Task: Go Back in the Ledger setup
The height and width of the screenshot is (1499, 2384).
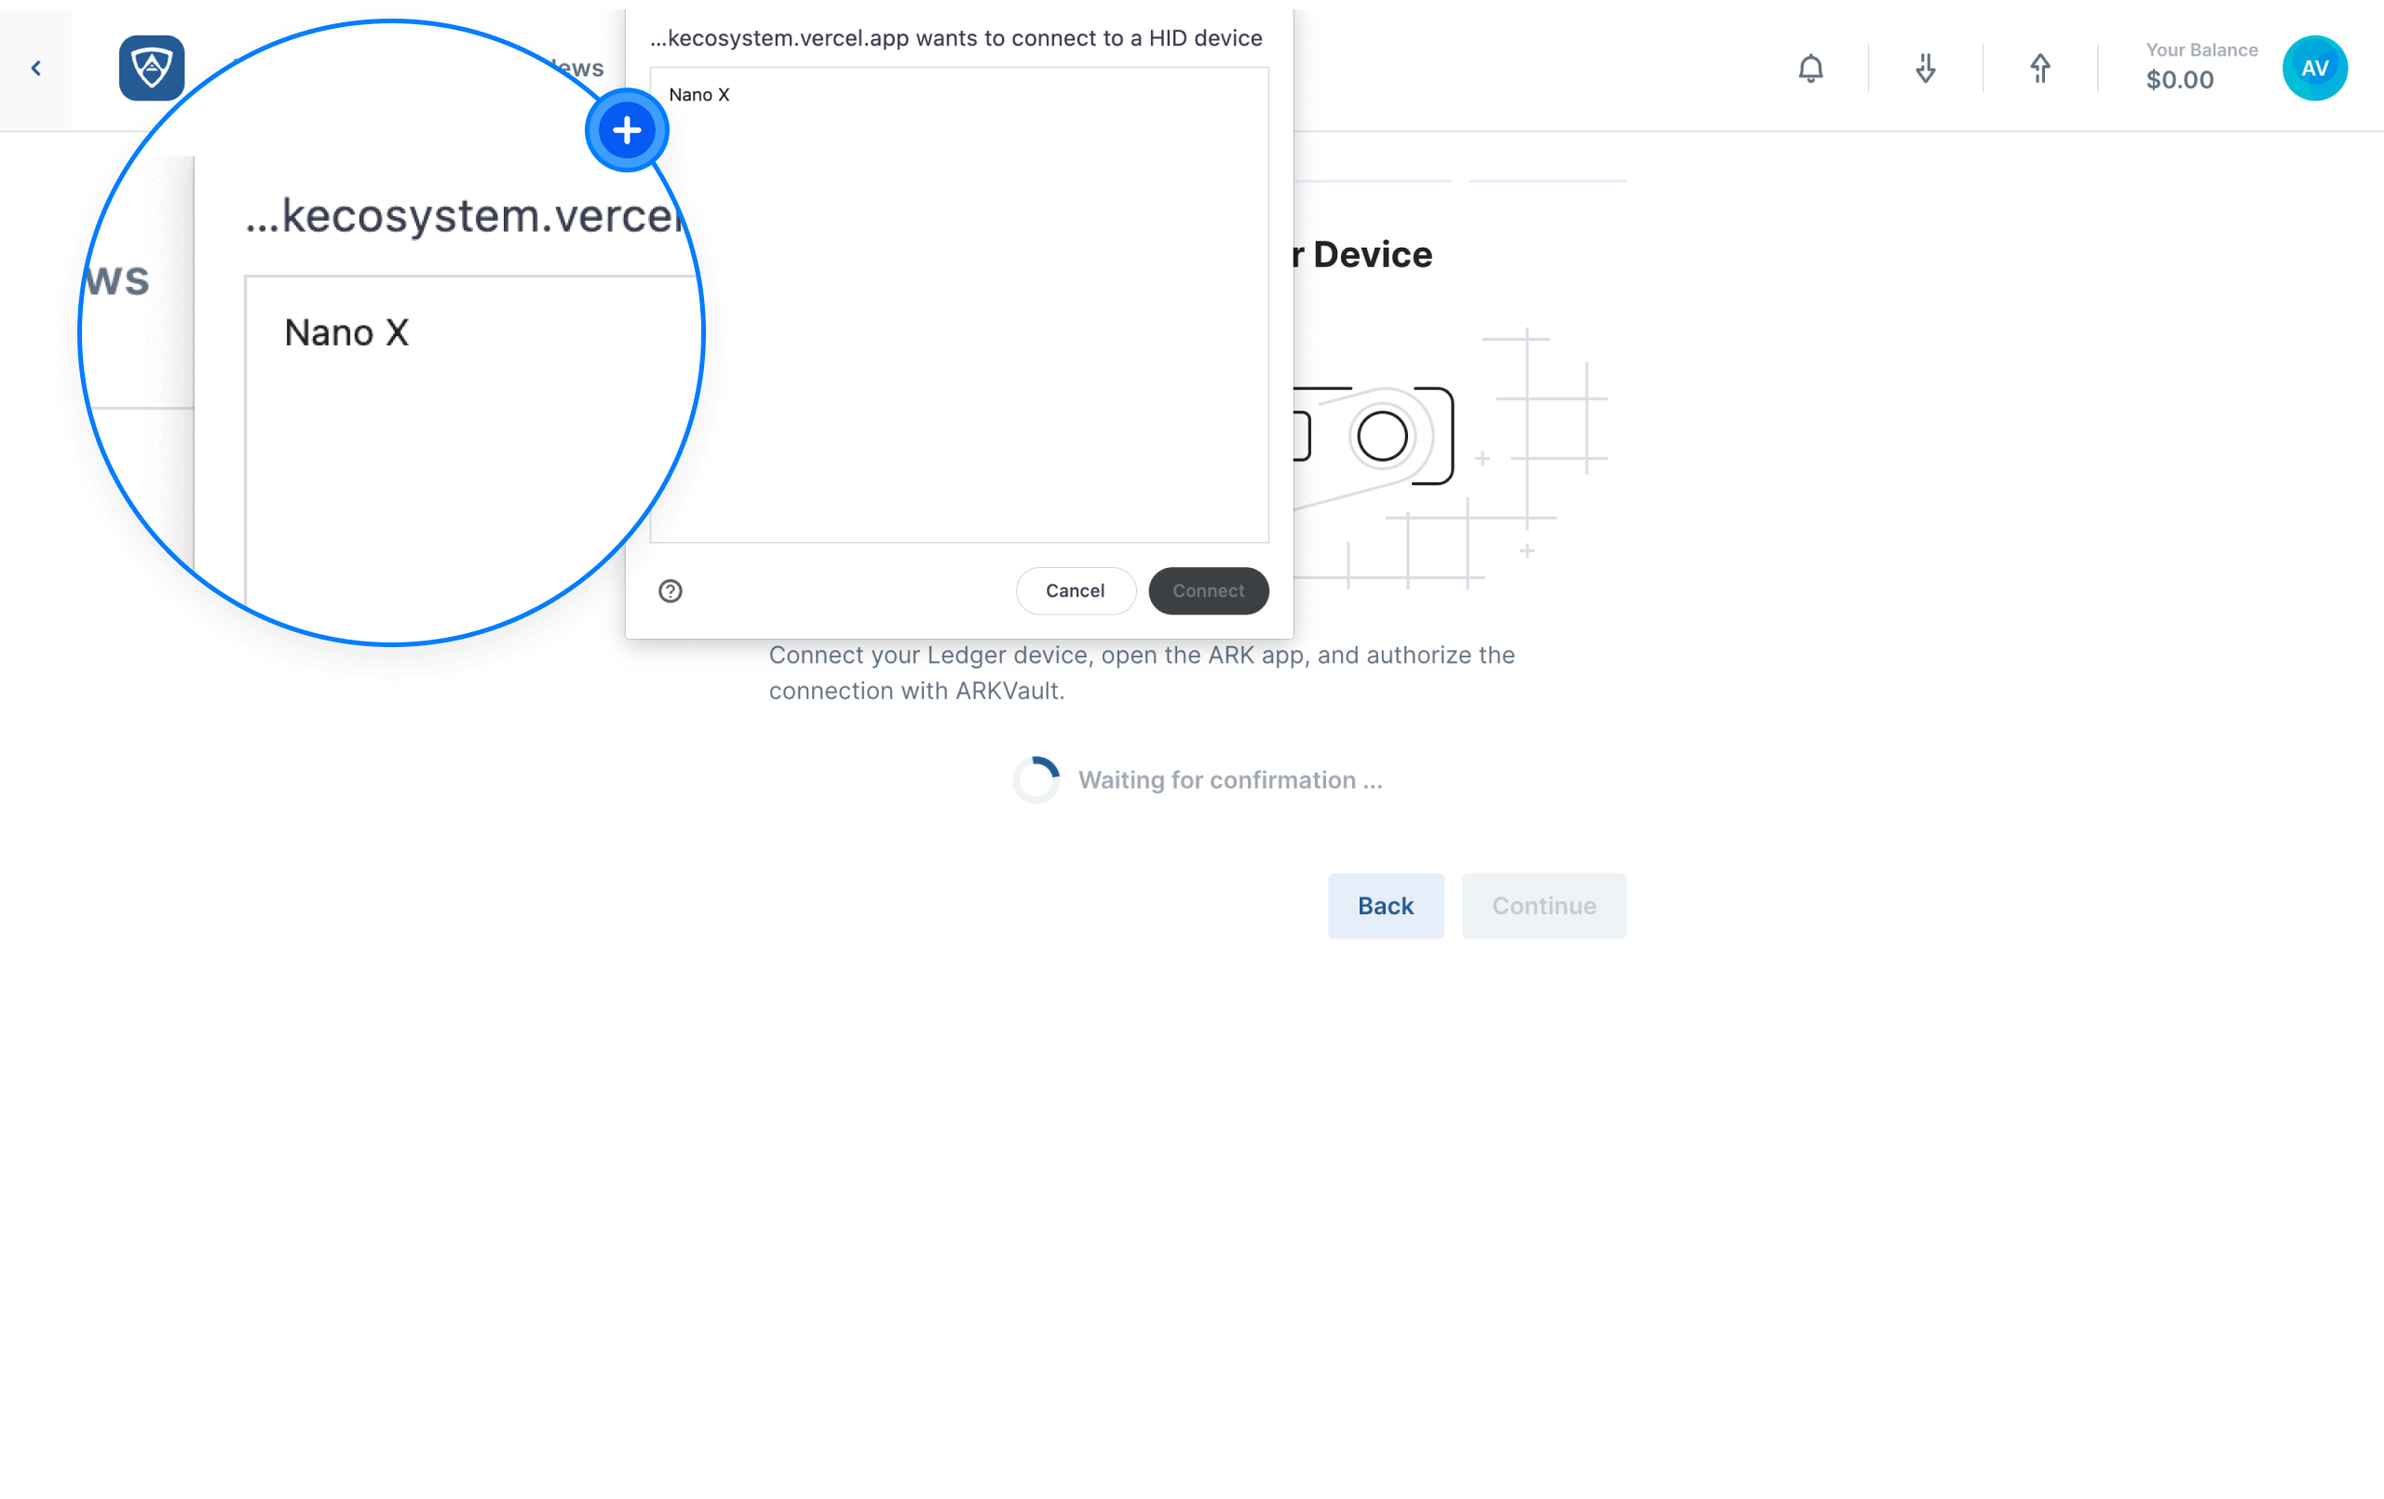Action: coord(1385,906)
